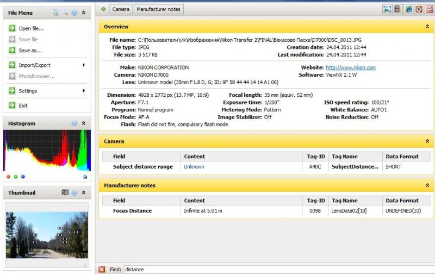The image size is (435, 274).
Task: Click the blue info icon in Histogram header
Action: [x=74, y=123]
